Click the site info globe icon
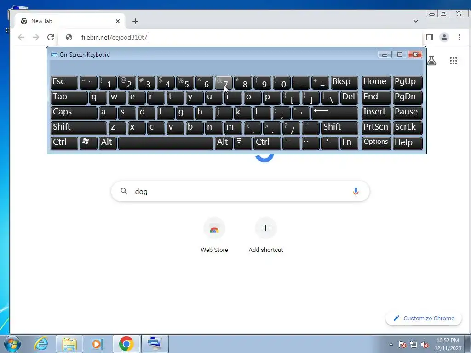This screenshot has width=471, height=353. point(69,37)
